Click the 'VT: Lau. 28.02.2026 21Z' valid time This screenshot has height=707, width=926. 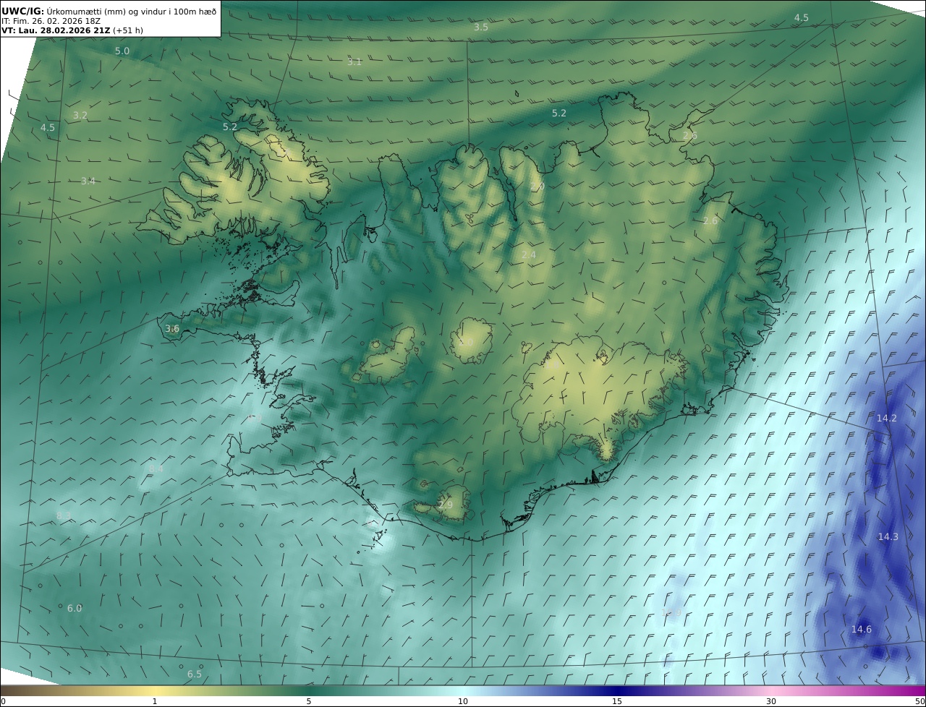pos(56,31)
